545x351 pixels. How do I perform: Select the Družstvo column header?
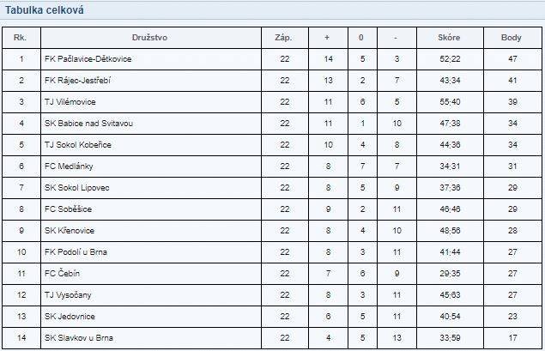150,38
